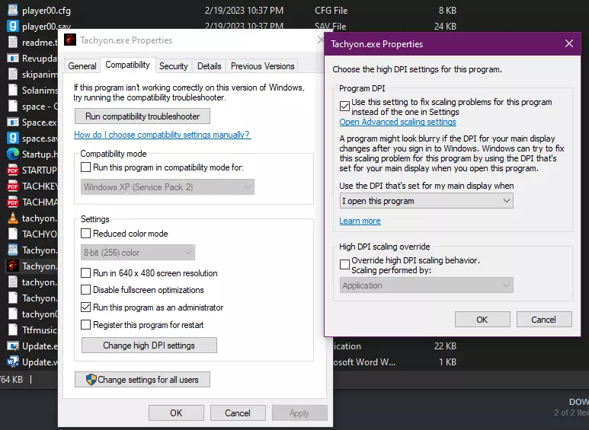The width and height of the screenshot is (589, 430).
Task: Click the player00.cfg file icon
Action: click(x=13, y=10)
